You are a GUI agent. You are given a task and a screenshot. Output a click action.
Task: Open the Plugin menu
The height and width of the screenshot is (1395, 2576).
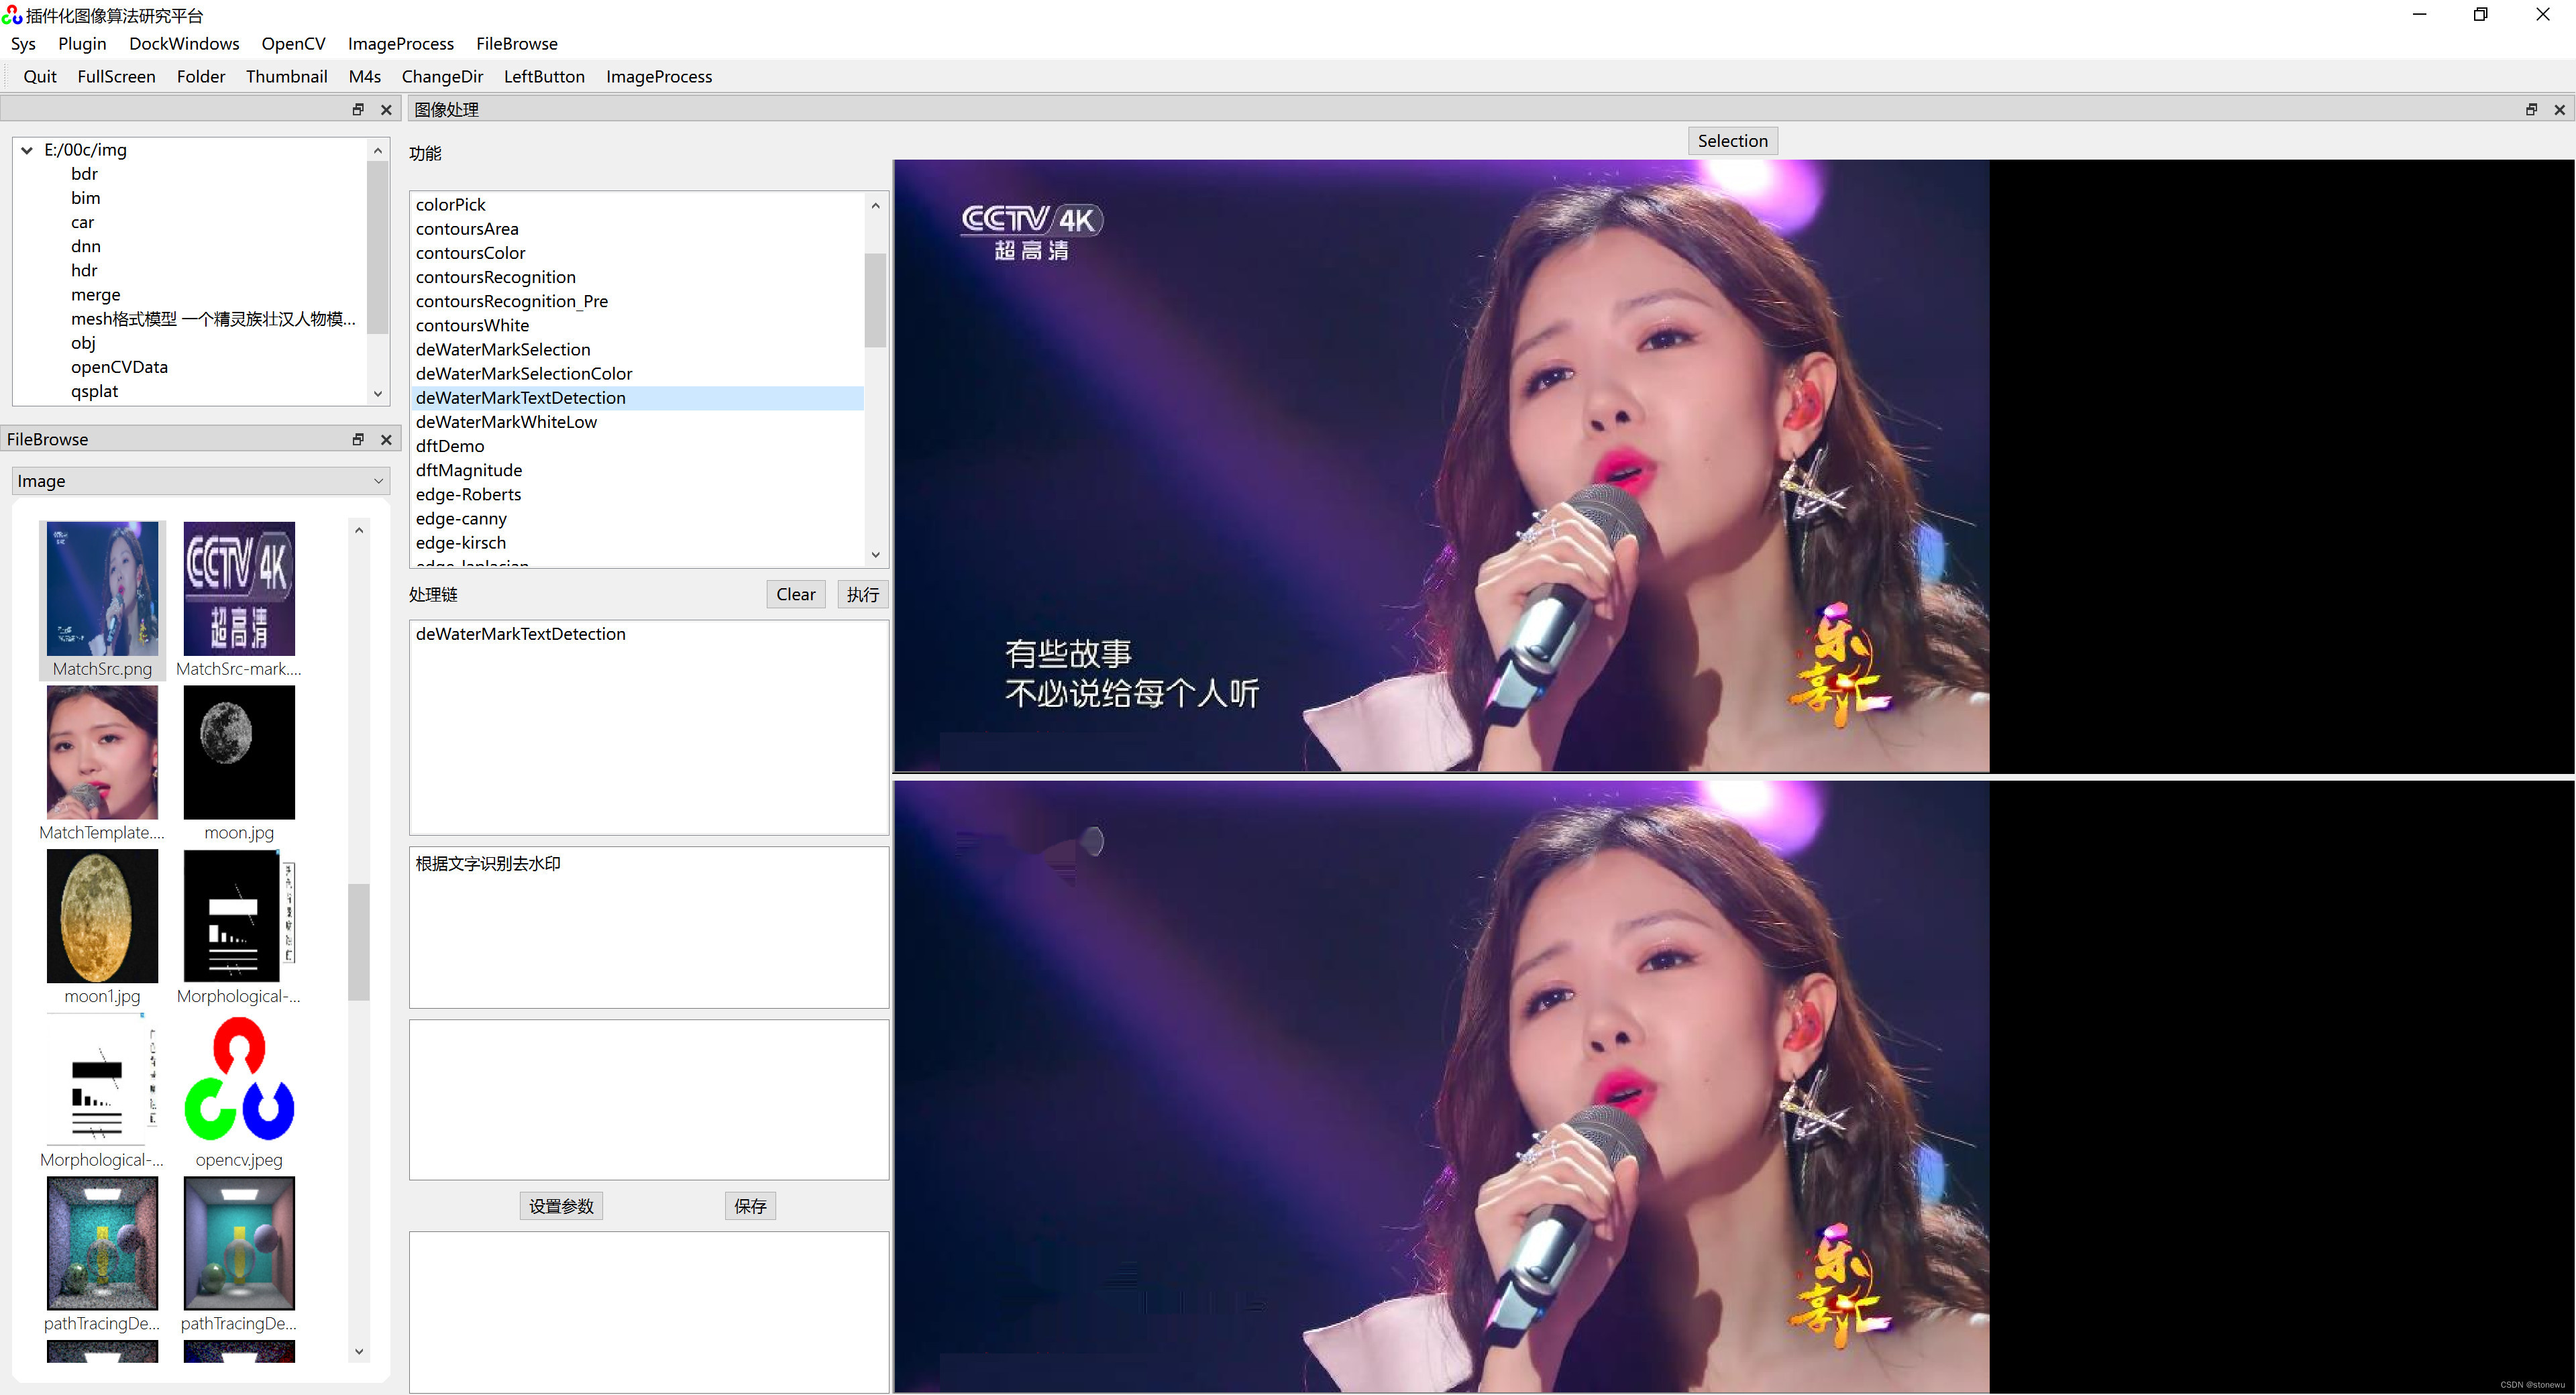click(x=80, y=43)
